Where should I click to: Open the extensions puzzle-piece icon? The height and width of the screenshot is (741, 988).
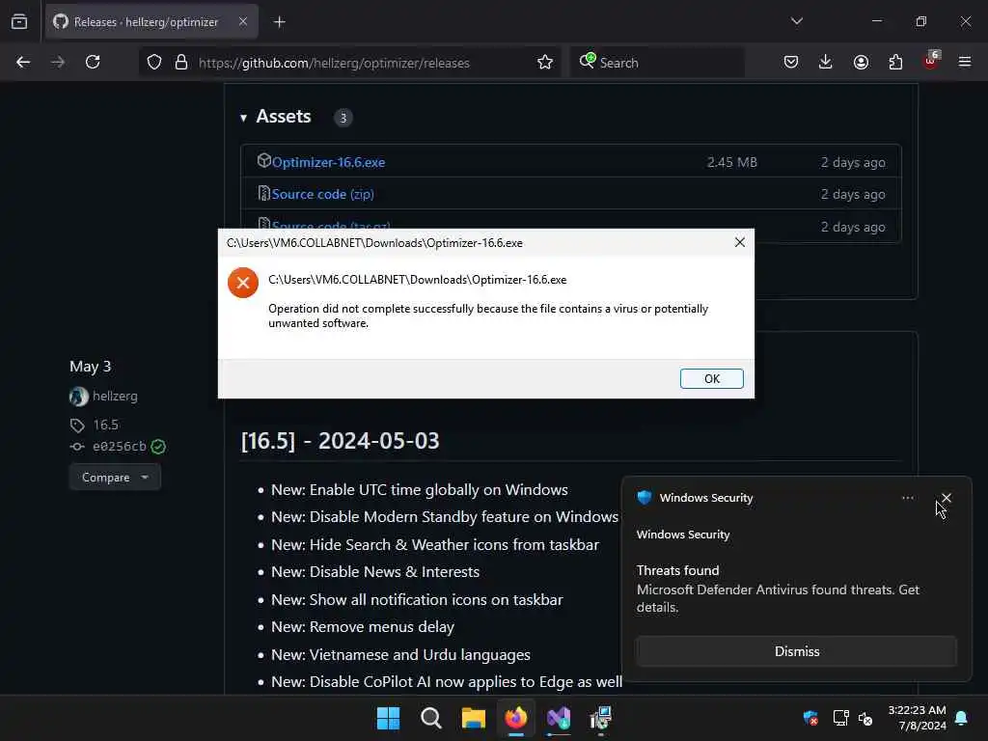tap(895, 63)
